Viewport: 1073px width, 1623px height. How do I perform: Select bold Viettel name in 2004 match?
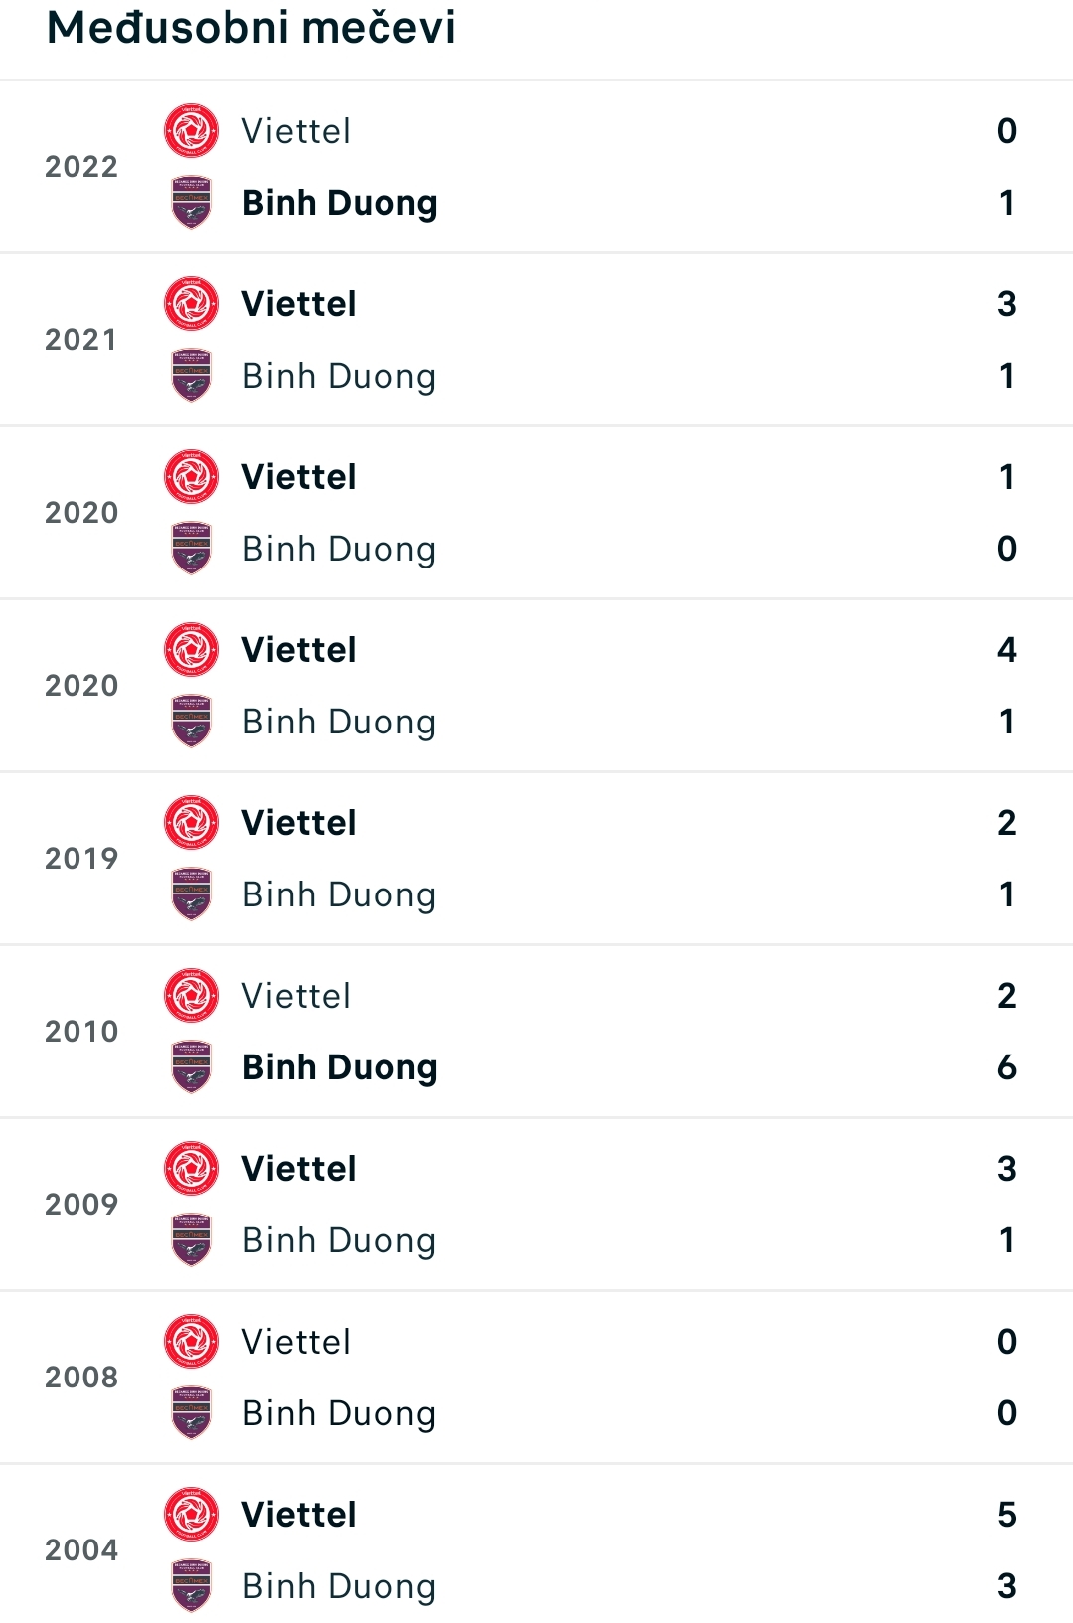(x=299, y=1515)
